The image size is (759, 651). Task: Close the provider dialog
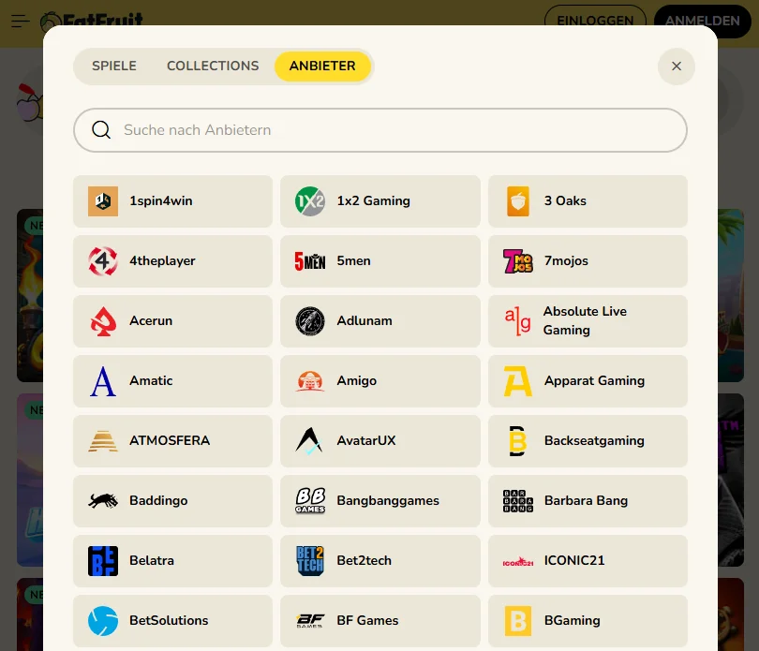click(x=677, y=67)
